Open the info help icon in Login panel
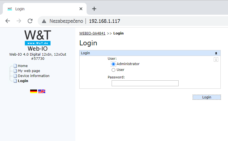Image resolution: width=228 pixels, height=141 pixels. (216, 60)
